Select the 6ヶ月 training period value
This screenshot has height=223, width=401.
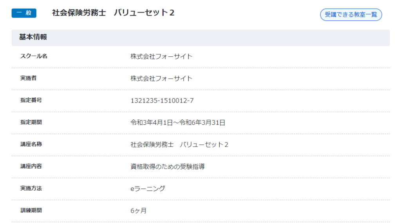[x=138, y=211]
